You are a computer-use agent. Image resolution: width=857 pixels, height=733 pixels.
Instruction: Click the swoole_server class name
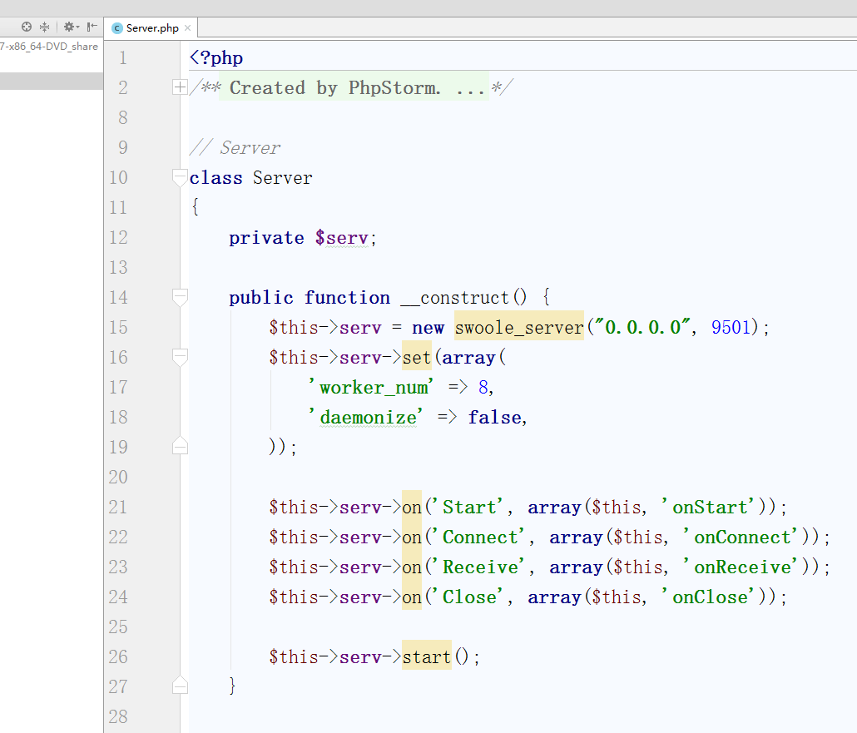518,327
